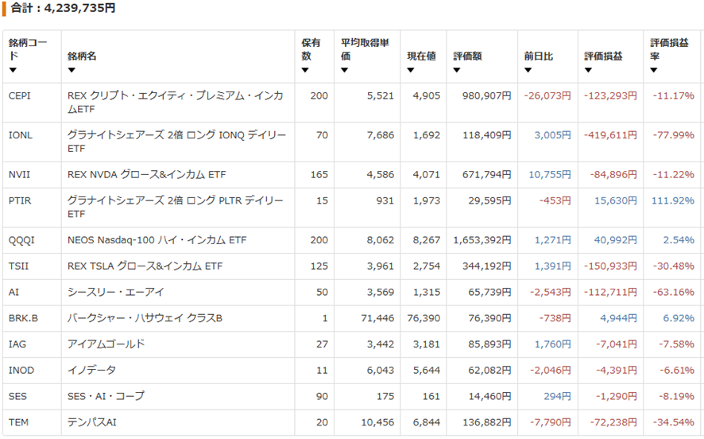Click the IONL ticker code
Image resolution: width=704 pixels, height=439 pixels.
[x=21, y=134]
